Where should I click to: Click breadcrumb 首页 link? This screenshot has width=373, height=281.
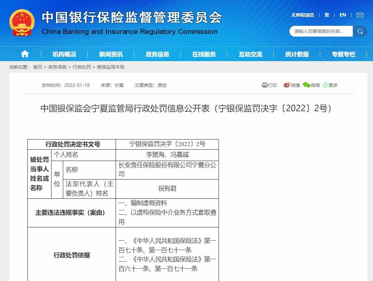click(x=37, y=67)
